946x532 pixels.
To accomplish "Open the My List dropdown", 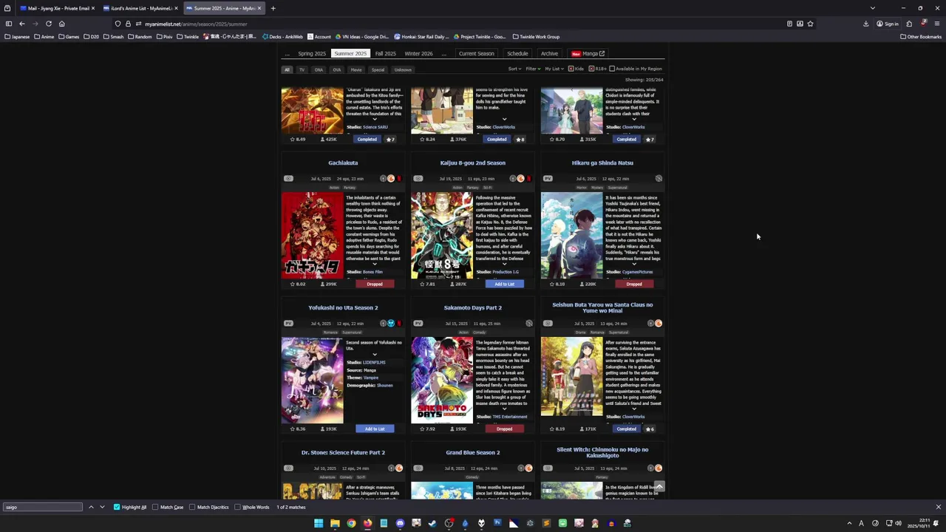I will click(x=554, y=69).
